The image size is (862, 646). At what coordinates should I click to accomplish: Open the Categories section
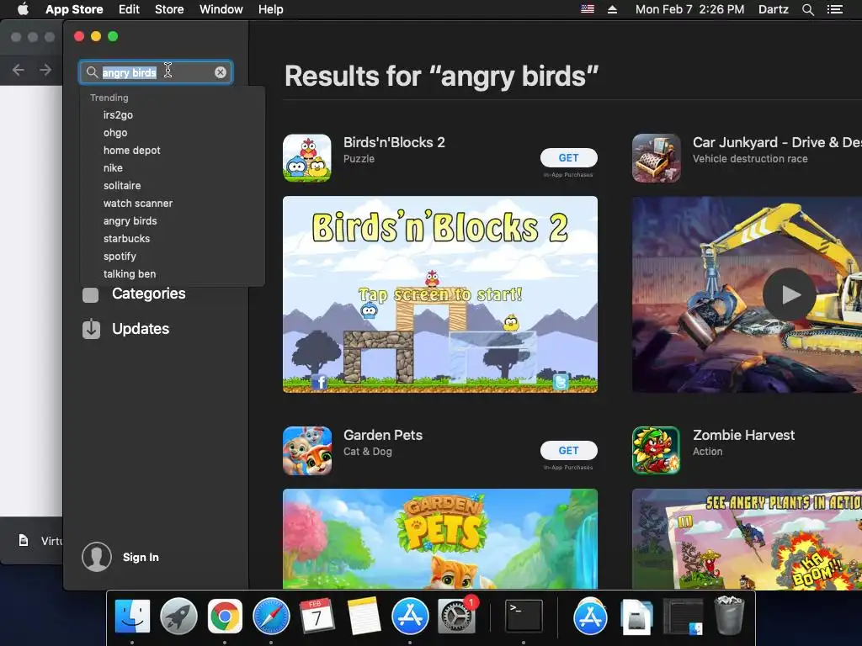click(x=148, y=294)
